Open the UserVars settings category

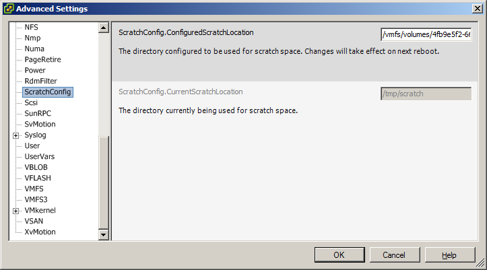coord(40,156)
